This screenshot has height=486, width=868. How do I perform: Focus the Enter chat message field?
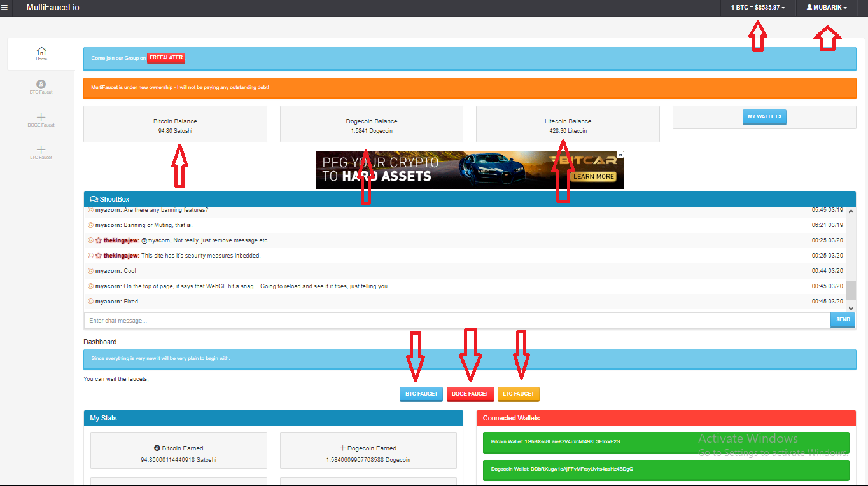[x=457, y=320]
